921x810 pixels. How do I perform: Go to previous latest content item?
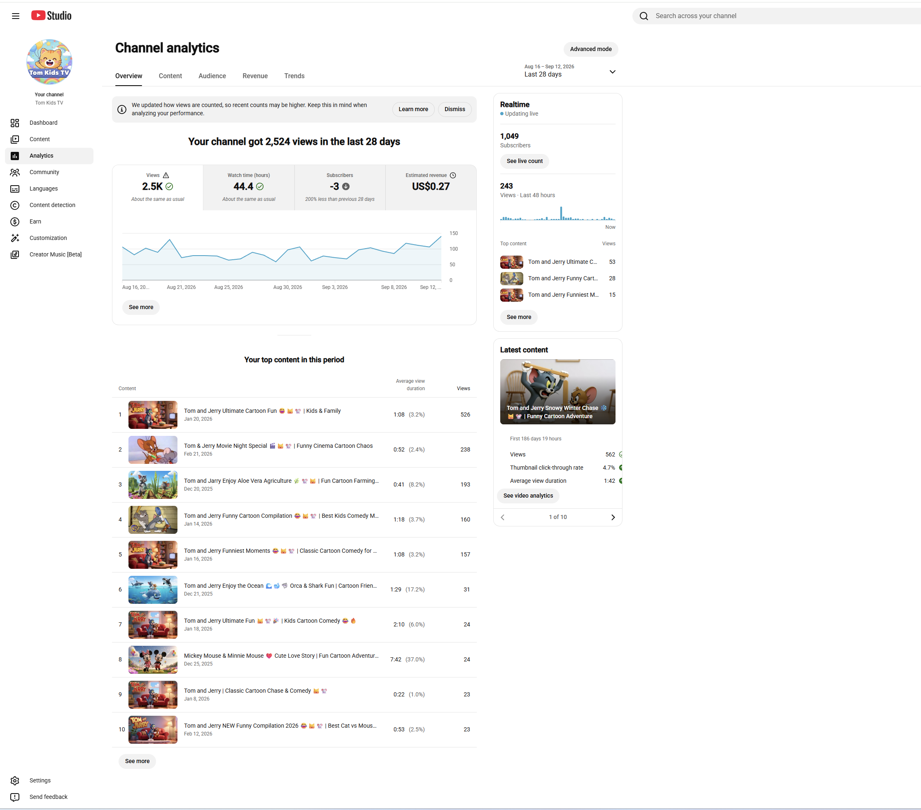(x=503, y=517)
